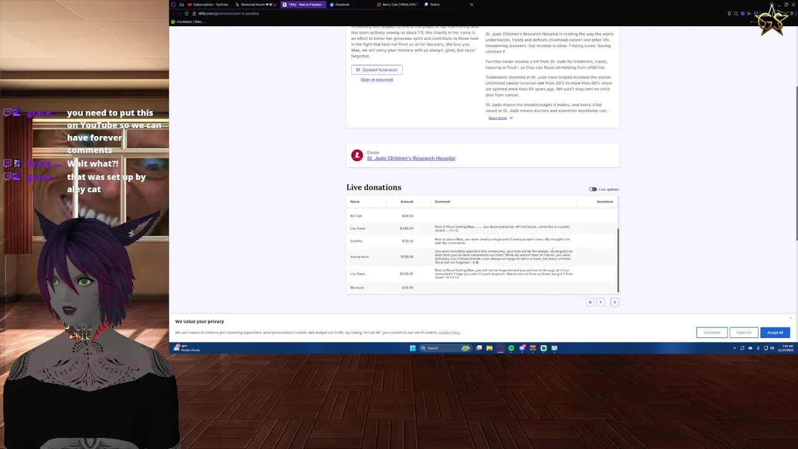Open St. Jude Children's Research Hospital link
Image resolution: width=798 pixels, height=449 pixels.
(411, 158)
